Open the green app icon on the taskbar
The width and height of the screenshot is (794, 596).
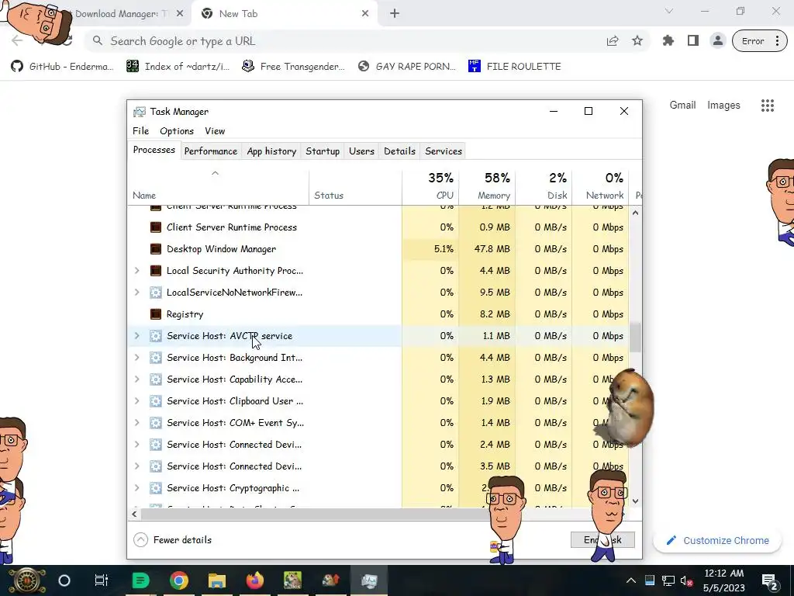(x=141, y=580)
